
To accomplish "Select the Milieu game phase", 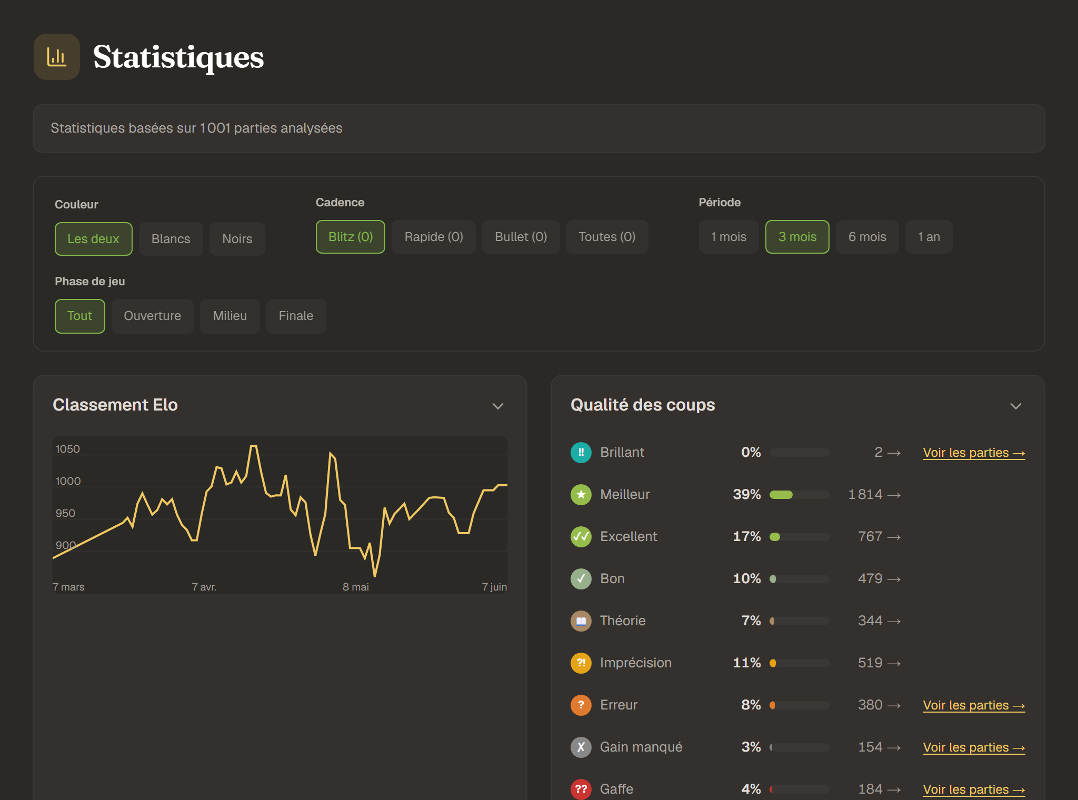I will point(230,316).
